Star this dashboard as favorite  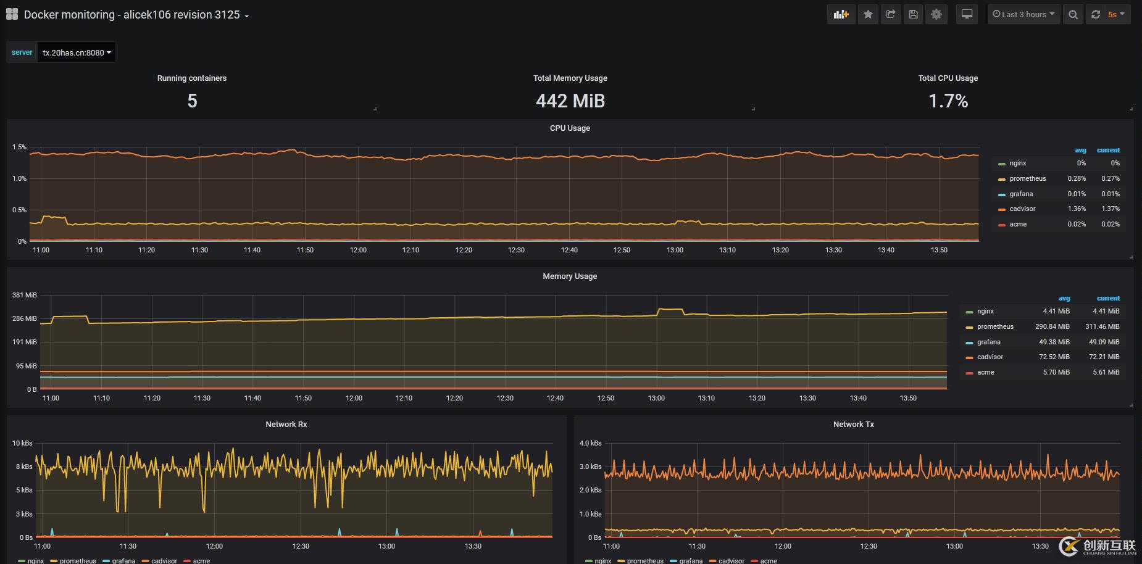pyautogui.click(x=868, y=15)
